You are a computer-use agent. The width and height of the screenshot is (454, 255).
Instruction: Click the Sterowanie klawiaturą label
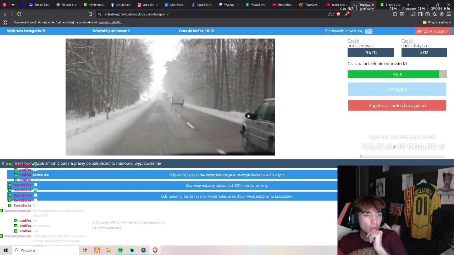tap(343, 31)
